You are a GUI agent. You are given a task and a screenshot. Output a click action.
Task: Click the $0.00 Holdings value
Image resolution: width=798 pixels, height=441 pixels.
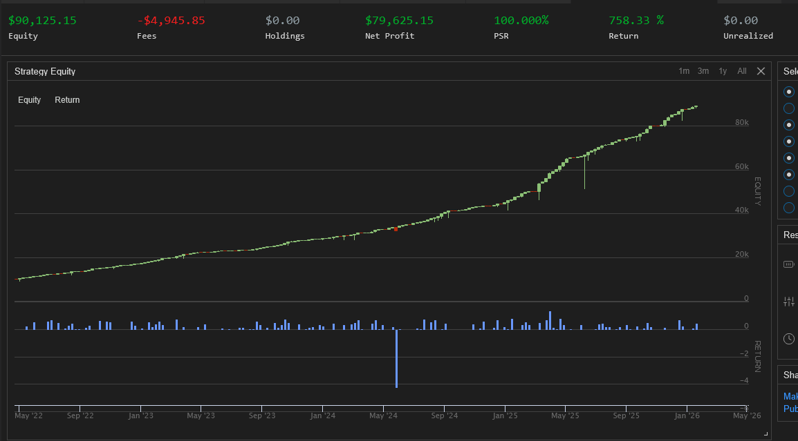[282, 20]
